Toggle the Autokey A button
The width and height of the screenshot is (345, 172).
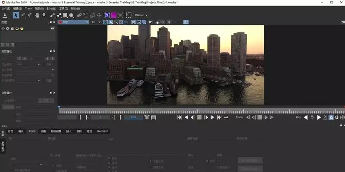[331, 117]
